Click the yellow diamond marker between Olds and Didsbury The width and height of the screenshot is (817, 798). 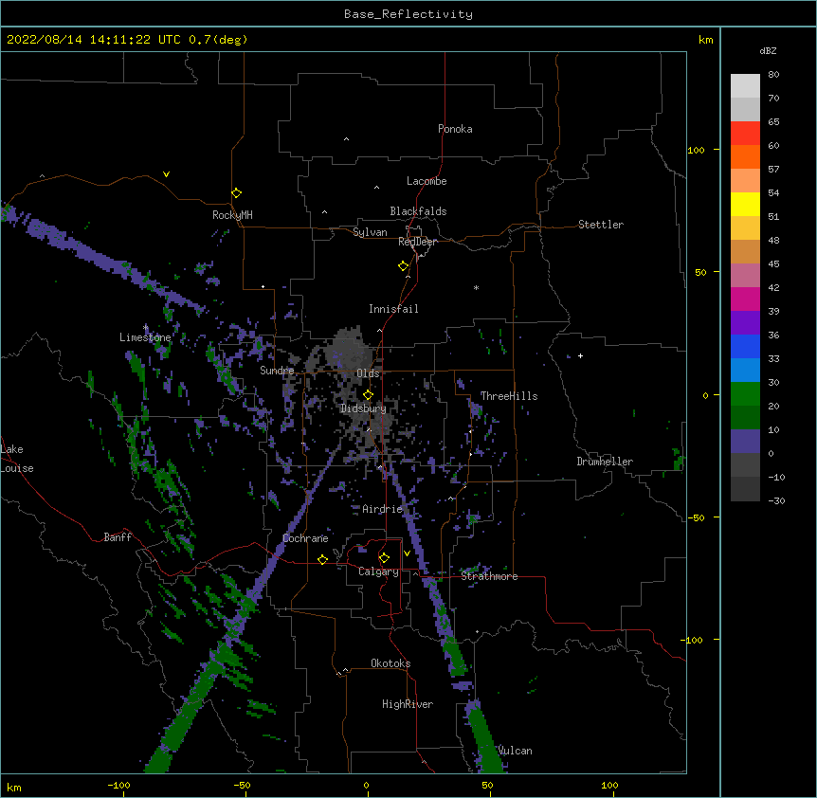tap(368, 394)
